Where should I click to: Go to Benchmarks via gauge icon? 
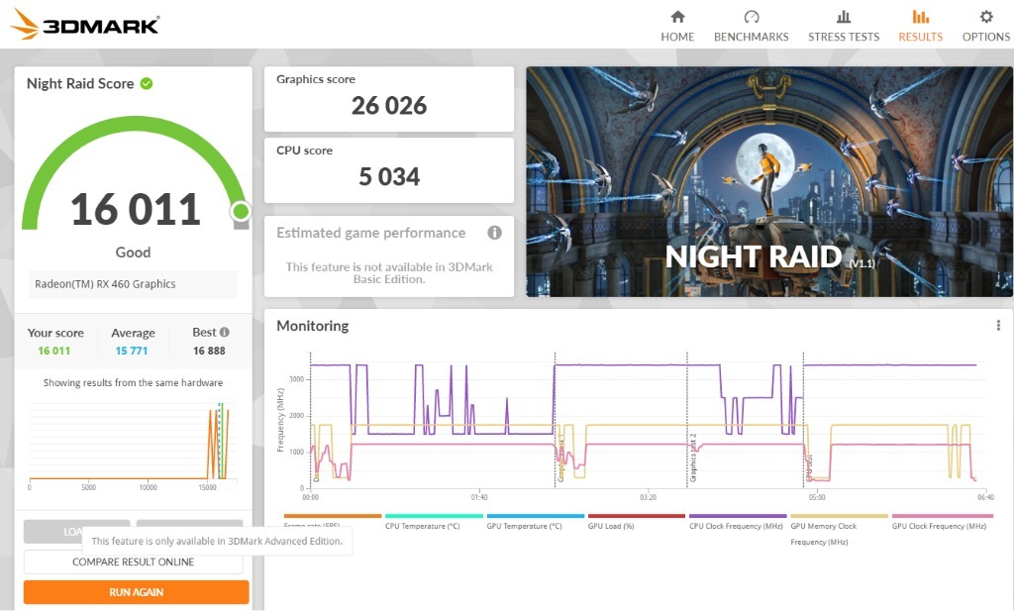click(751, 17)
